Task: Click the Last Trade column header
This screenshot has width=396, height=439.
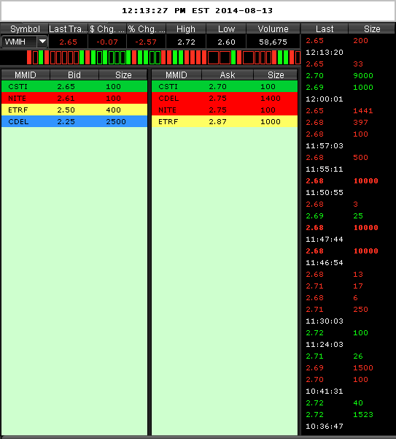Action: pos(69,28)
